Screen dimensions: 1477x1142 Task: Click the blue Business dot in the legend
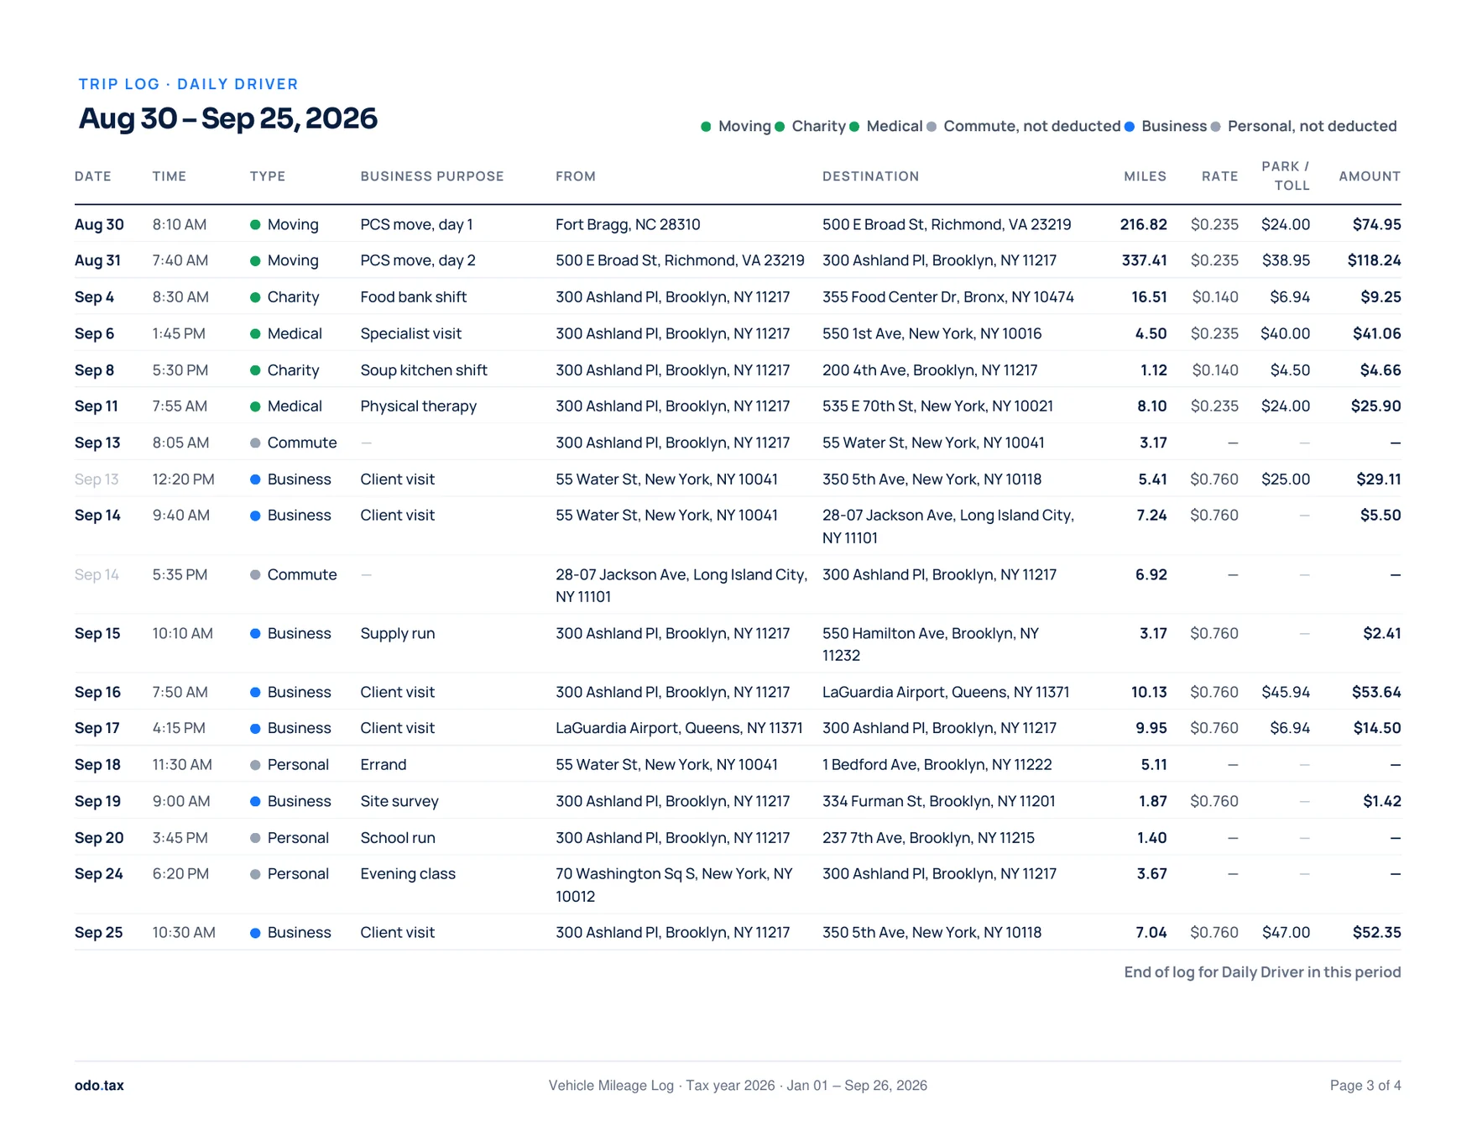click(x=1130, y=127)
